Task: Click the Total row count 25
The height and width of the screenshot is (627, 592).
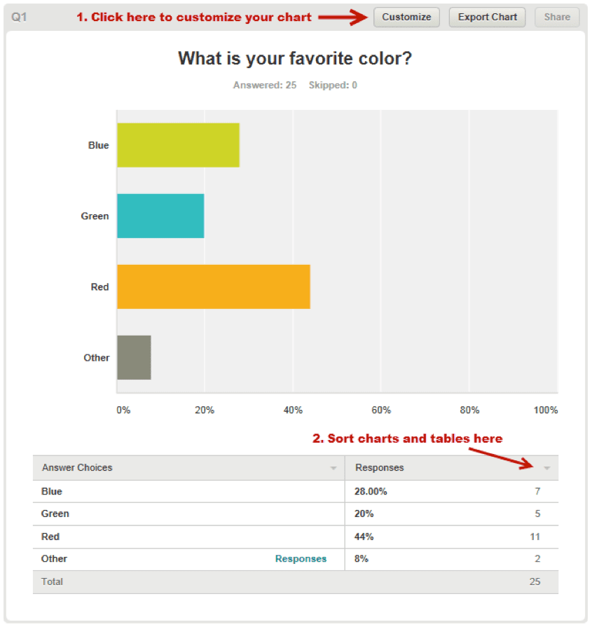Action: [535, 582]
